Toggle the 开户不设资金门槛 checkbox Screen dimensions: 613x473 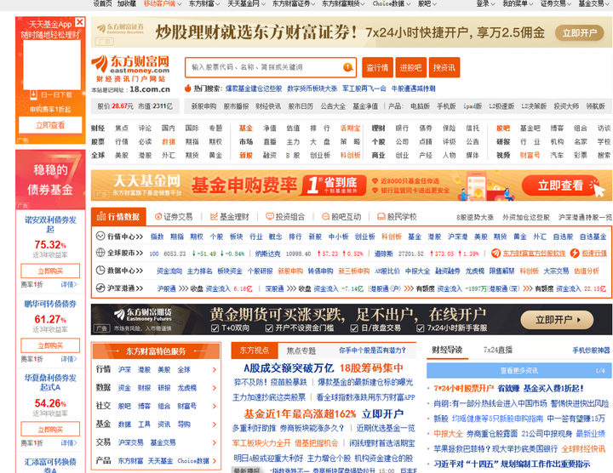coord(269,328)
